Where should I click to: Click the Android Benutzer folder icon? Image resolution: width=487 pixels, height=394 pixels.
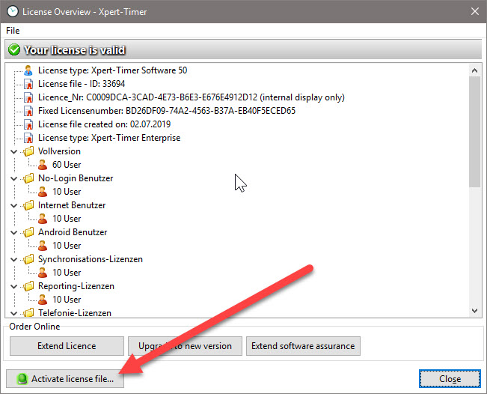(28, 232)
